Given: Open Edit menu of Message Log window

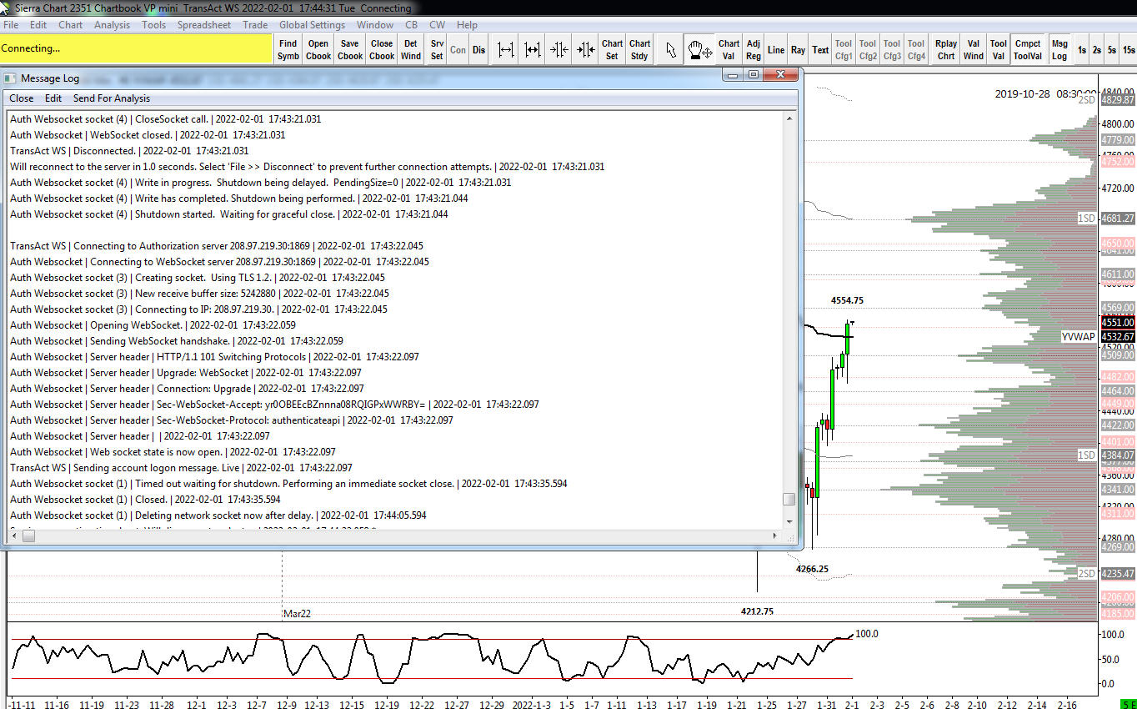Looking at the screenshot, I should click(x=53, y=98).
